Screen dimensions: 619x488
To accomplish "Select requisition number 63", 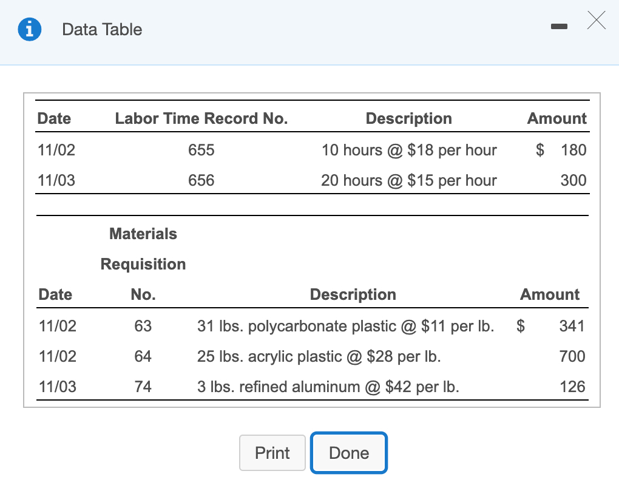I will click(143, 326).
